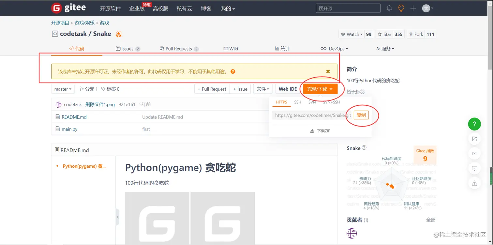Open the 服务 dropdown
This screenshot has width=493, height=245.
coord(385,49)
